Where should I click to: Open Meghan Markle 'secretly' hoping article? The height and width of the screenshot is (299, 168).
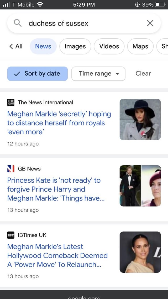click(x=59, y=123)
